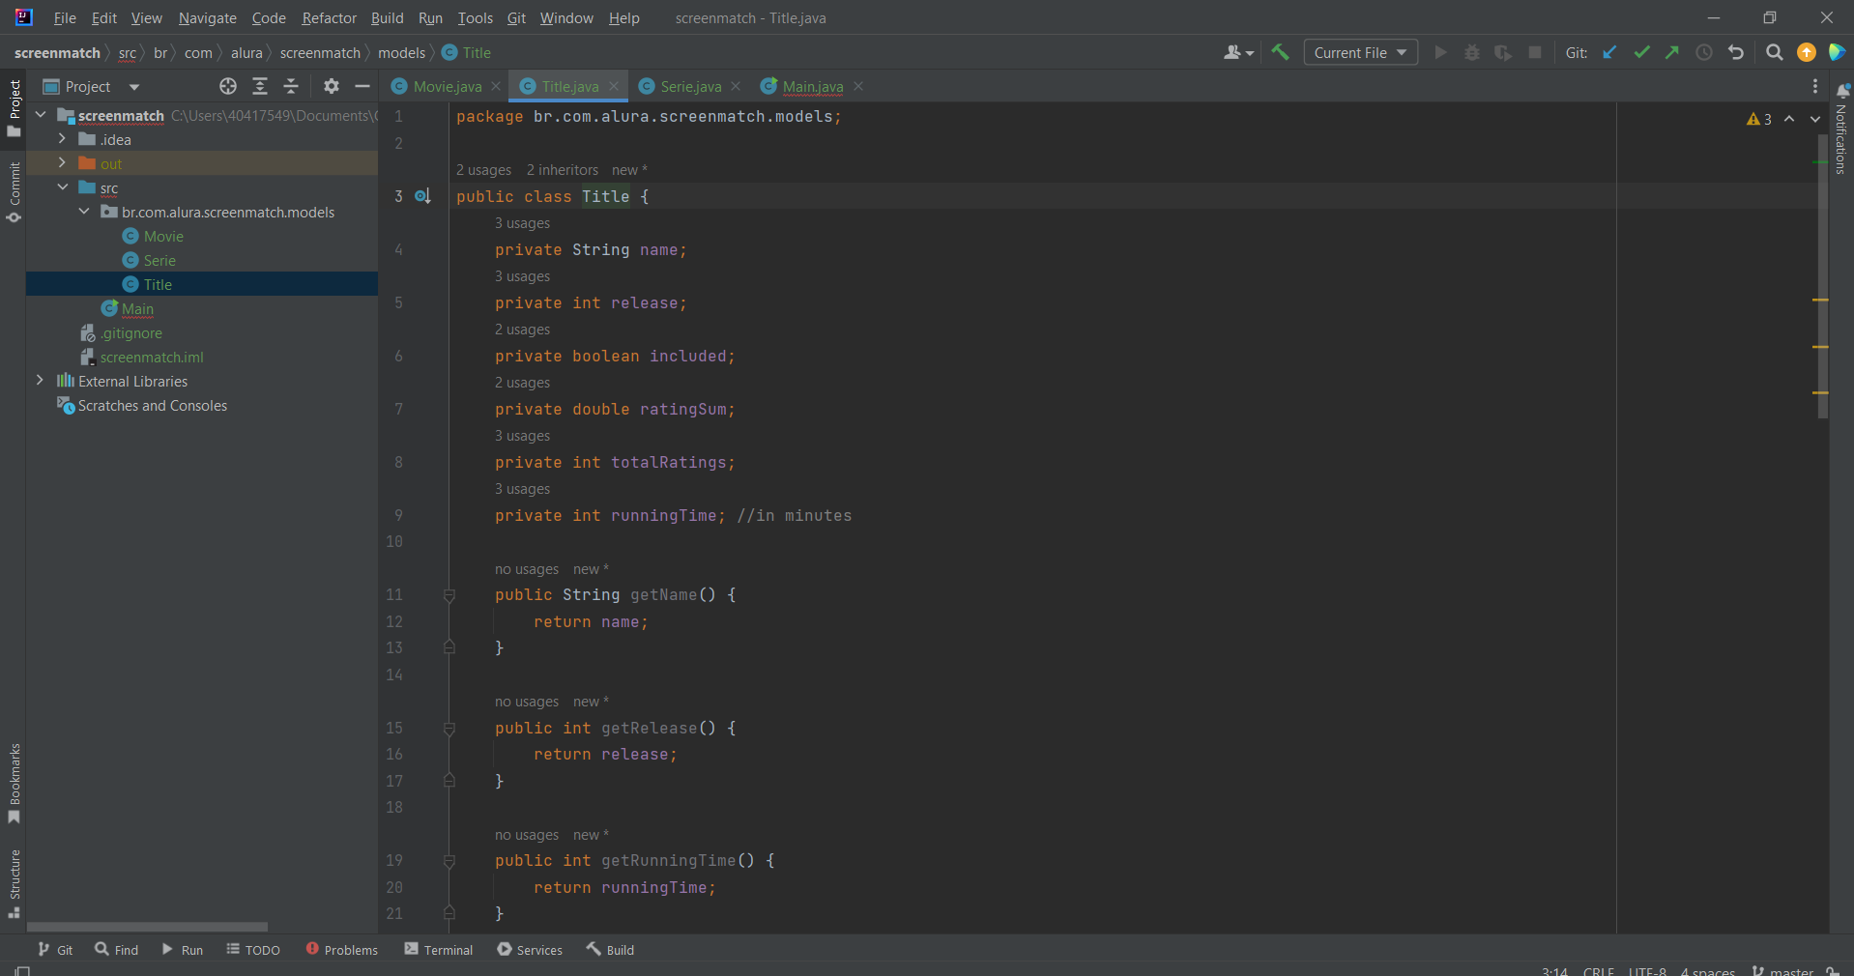Click warnings indicator showing 3
Image resolution: width=1854 pixels, height=976 pixels.
[1759, 119]
